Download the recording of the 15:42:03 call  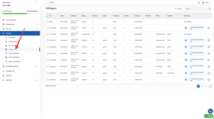click(x=209, y=67)
